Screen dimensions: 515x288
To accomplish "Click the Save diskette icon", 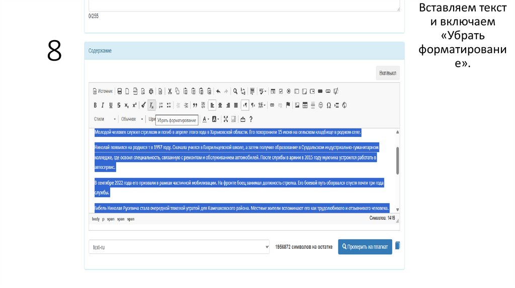I will click(120, 91).
